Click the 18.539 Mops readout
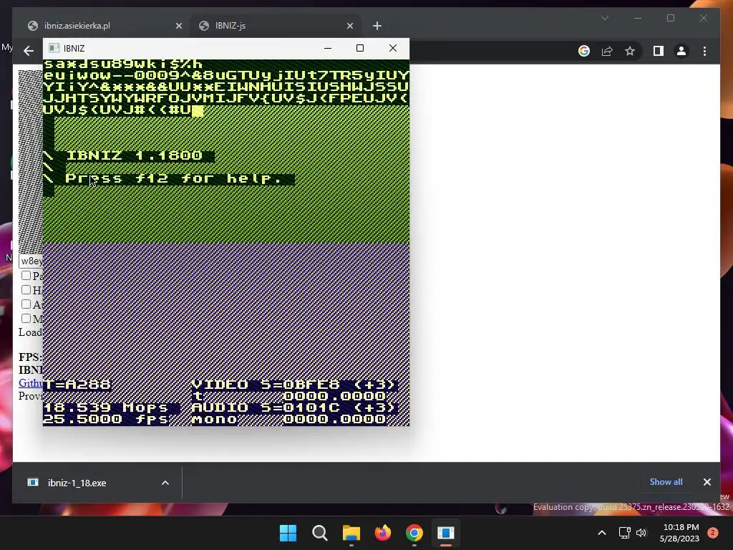This screenshot has width=733, height=550. [x=106, y=407]
